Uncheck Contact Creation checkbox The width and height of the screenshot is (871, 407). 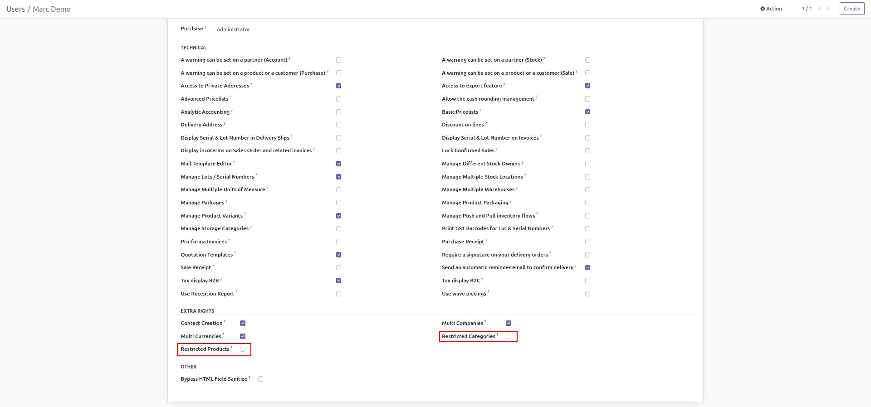pos(243,323)
